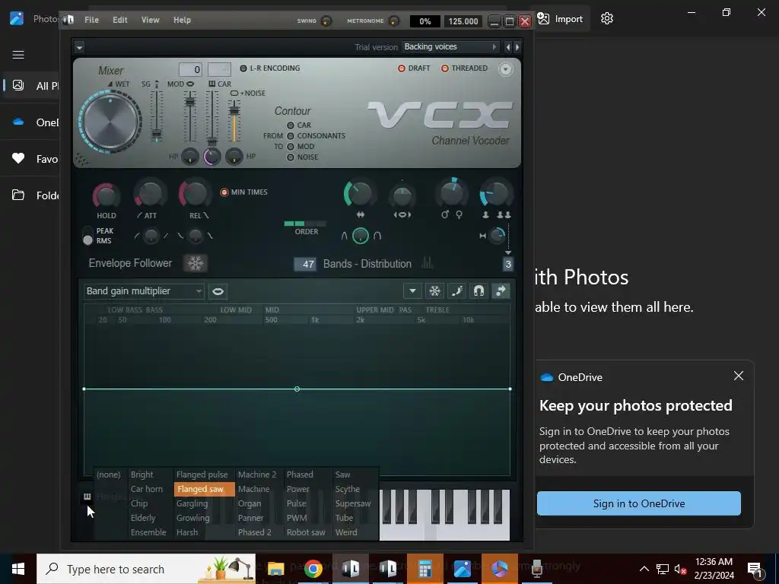Image resolution: width=779 pixels, height=584 pixels.
Task: Select NOISE contour radio option
Action: (x=291, y=157)
